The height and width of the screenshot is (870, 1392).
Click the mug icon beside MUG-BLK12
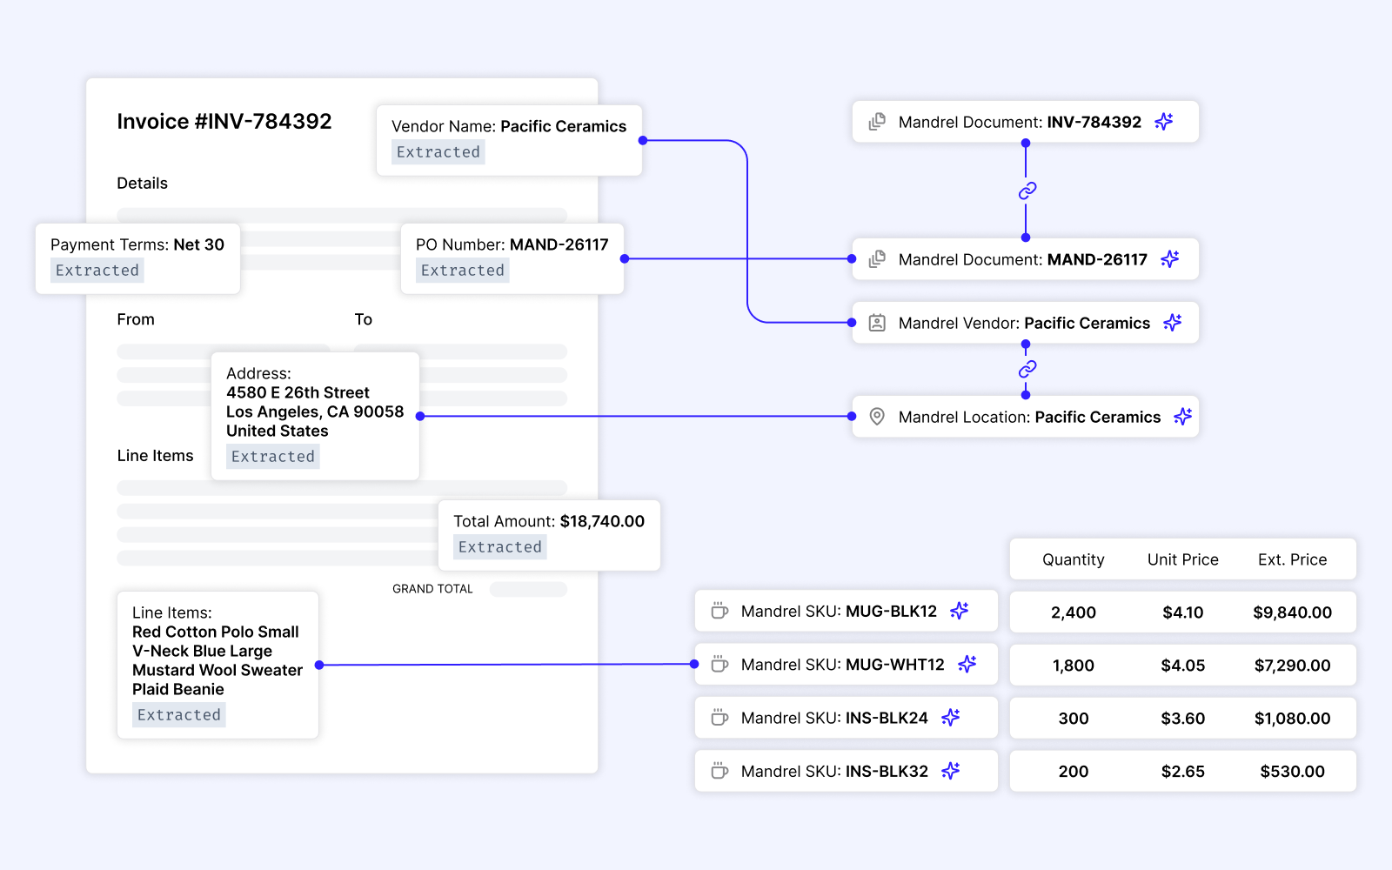tap(718, 611)
